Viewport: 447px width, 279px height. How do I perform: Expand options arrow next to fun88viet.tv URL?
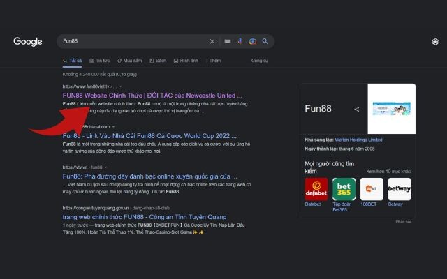pyautogui.click(x=120, y=86)
